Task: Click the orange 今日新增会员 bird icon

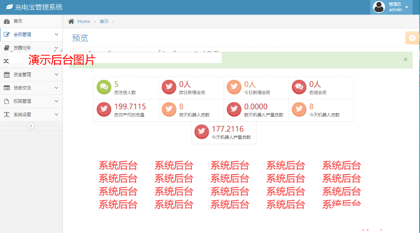Action: click(x=233, y=87)
